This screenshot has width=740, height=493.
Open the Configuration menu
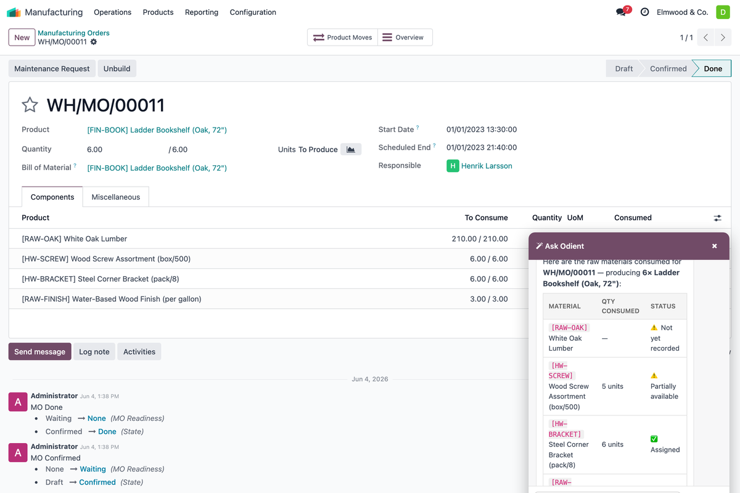click(253, 12)
